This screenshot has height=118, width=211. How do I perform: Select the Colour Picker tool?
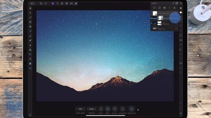point(30,17)
